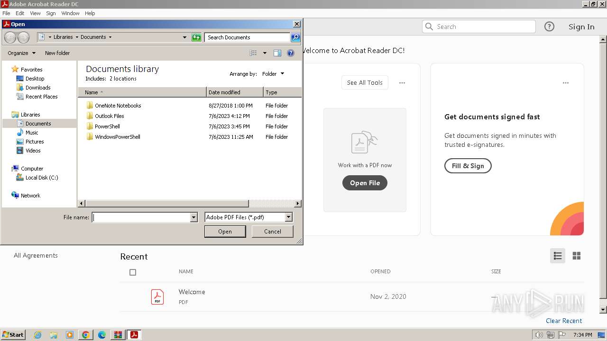
Task: Create a New folder
Action: [57, 53]
